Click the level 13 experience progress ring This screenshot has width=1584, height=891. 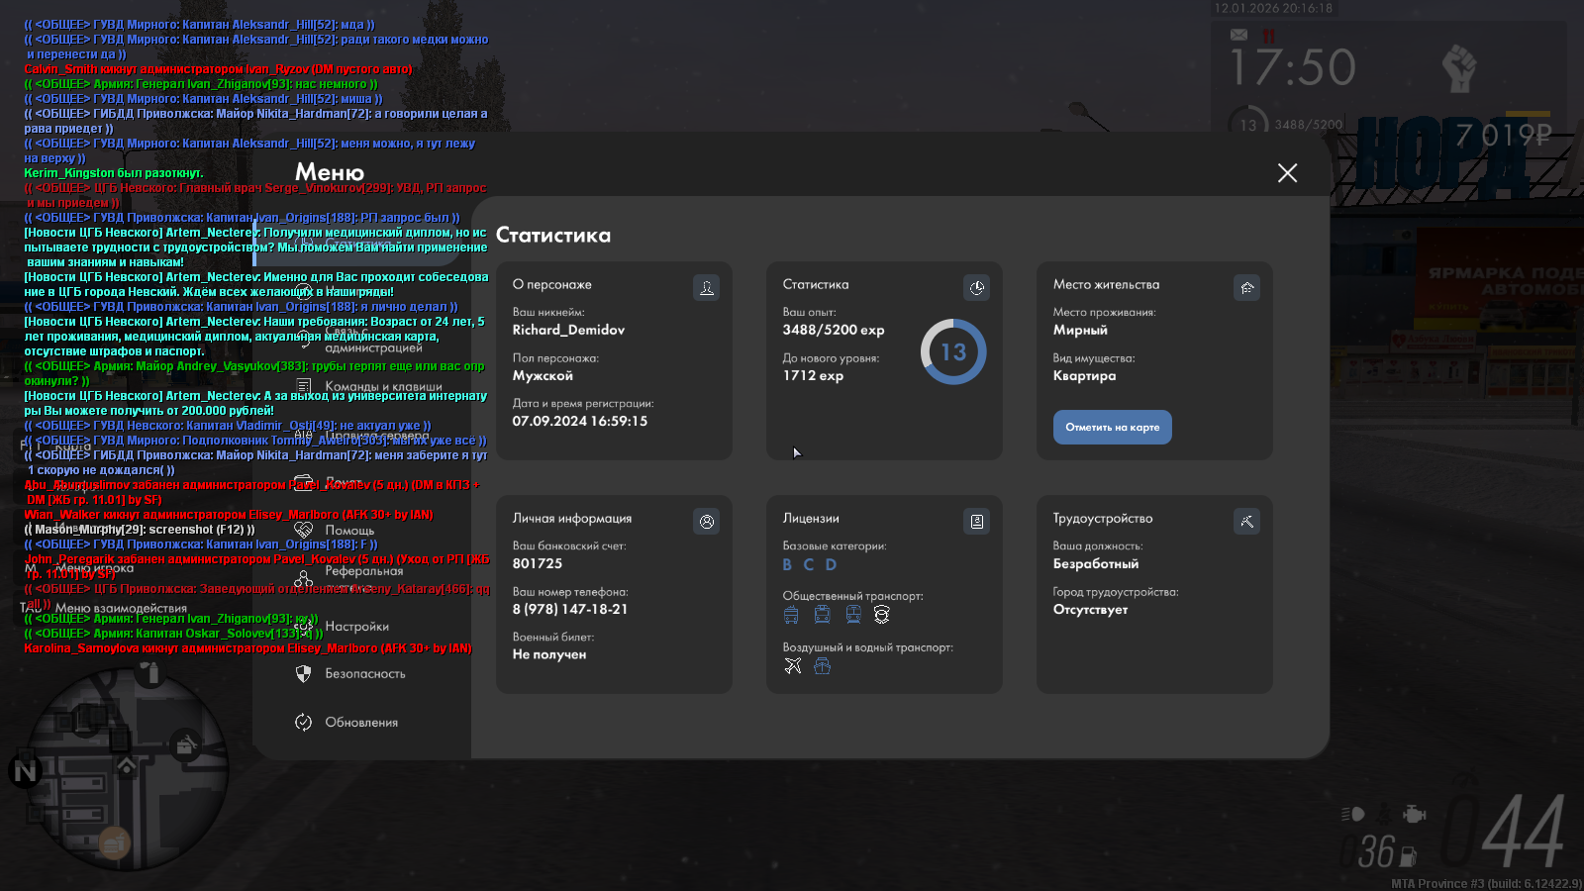(952, 351)
